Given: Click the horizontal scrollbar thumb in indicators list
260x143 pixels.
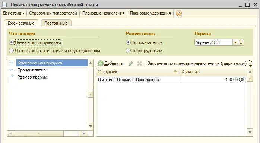Looking at the screenshot, I should click(x=39, y=133).
